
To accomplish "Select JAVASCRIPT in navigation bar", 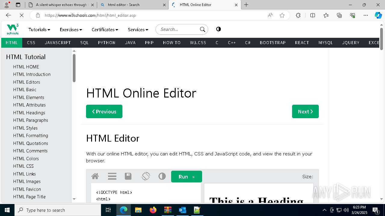I will 58,43.
